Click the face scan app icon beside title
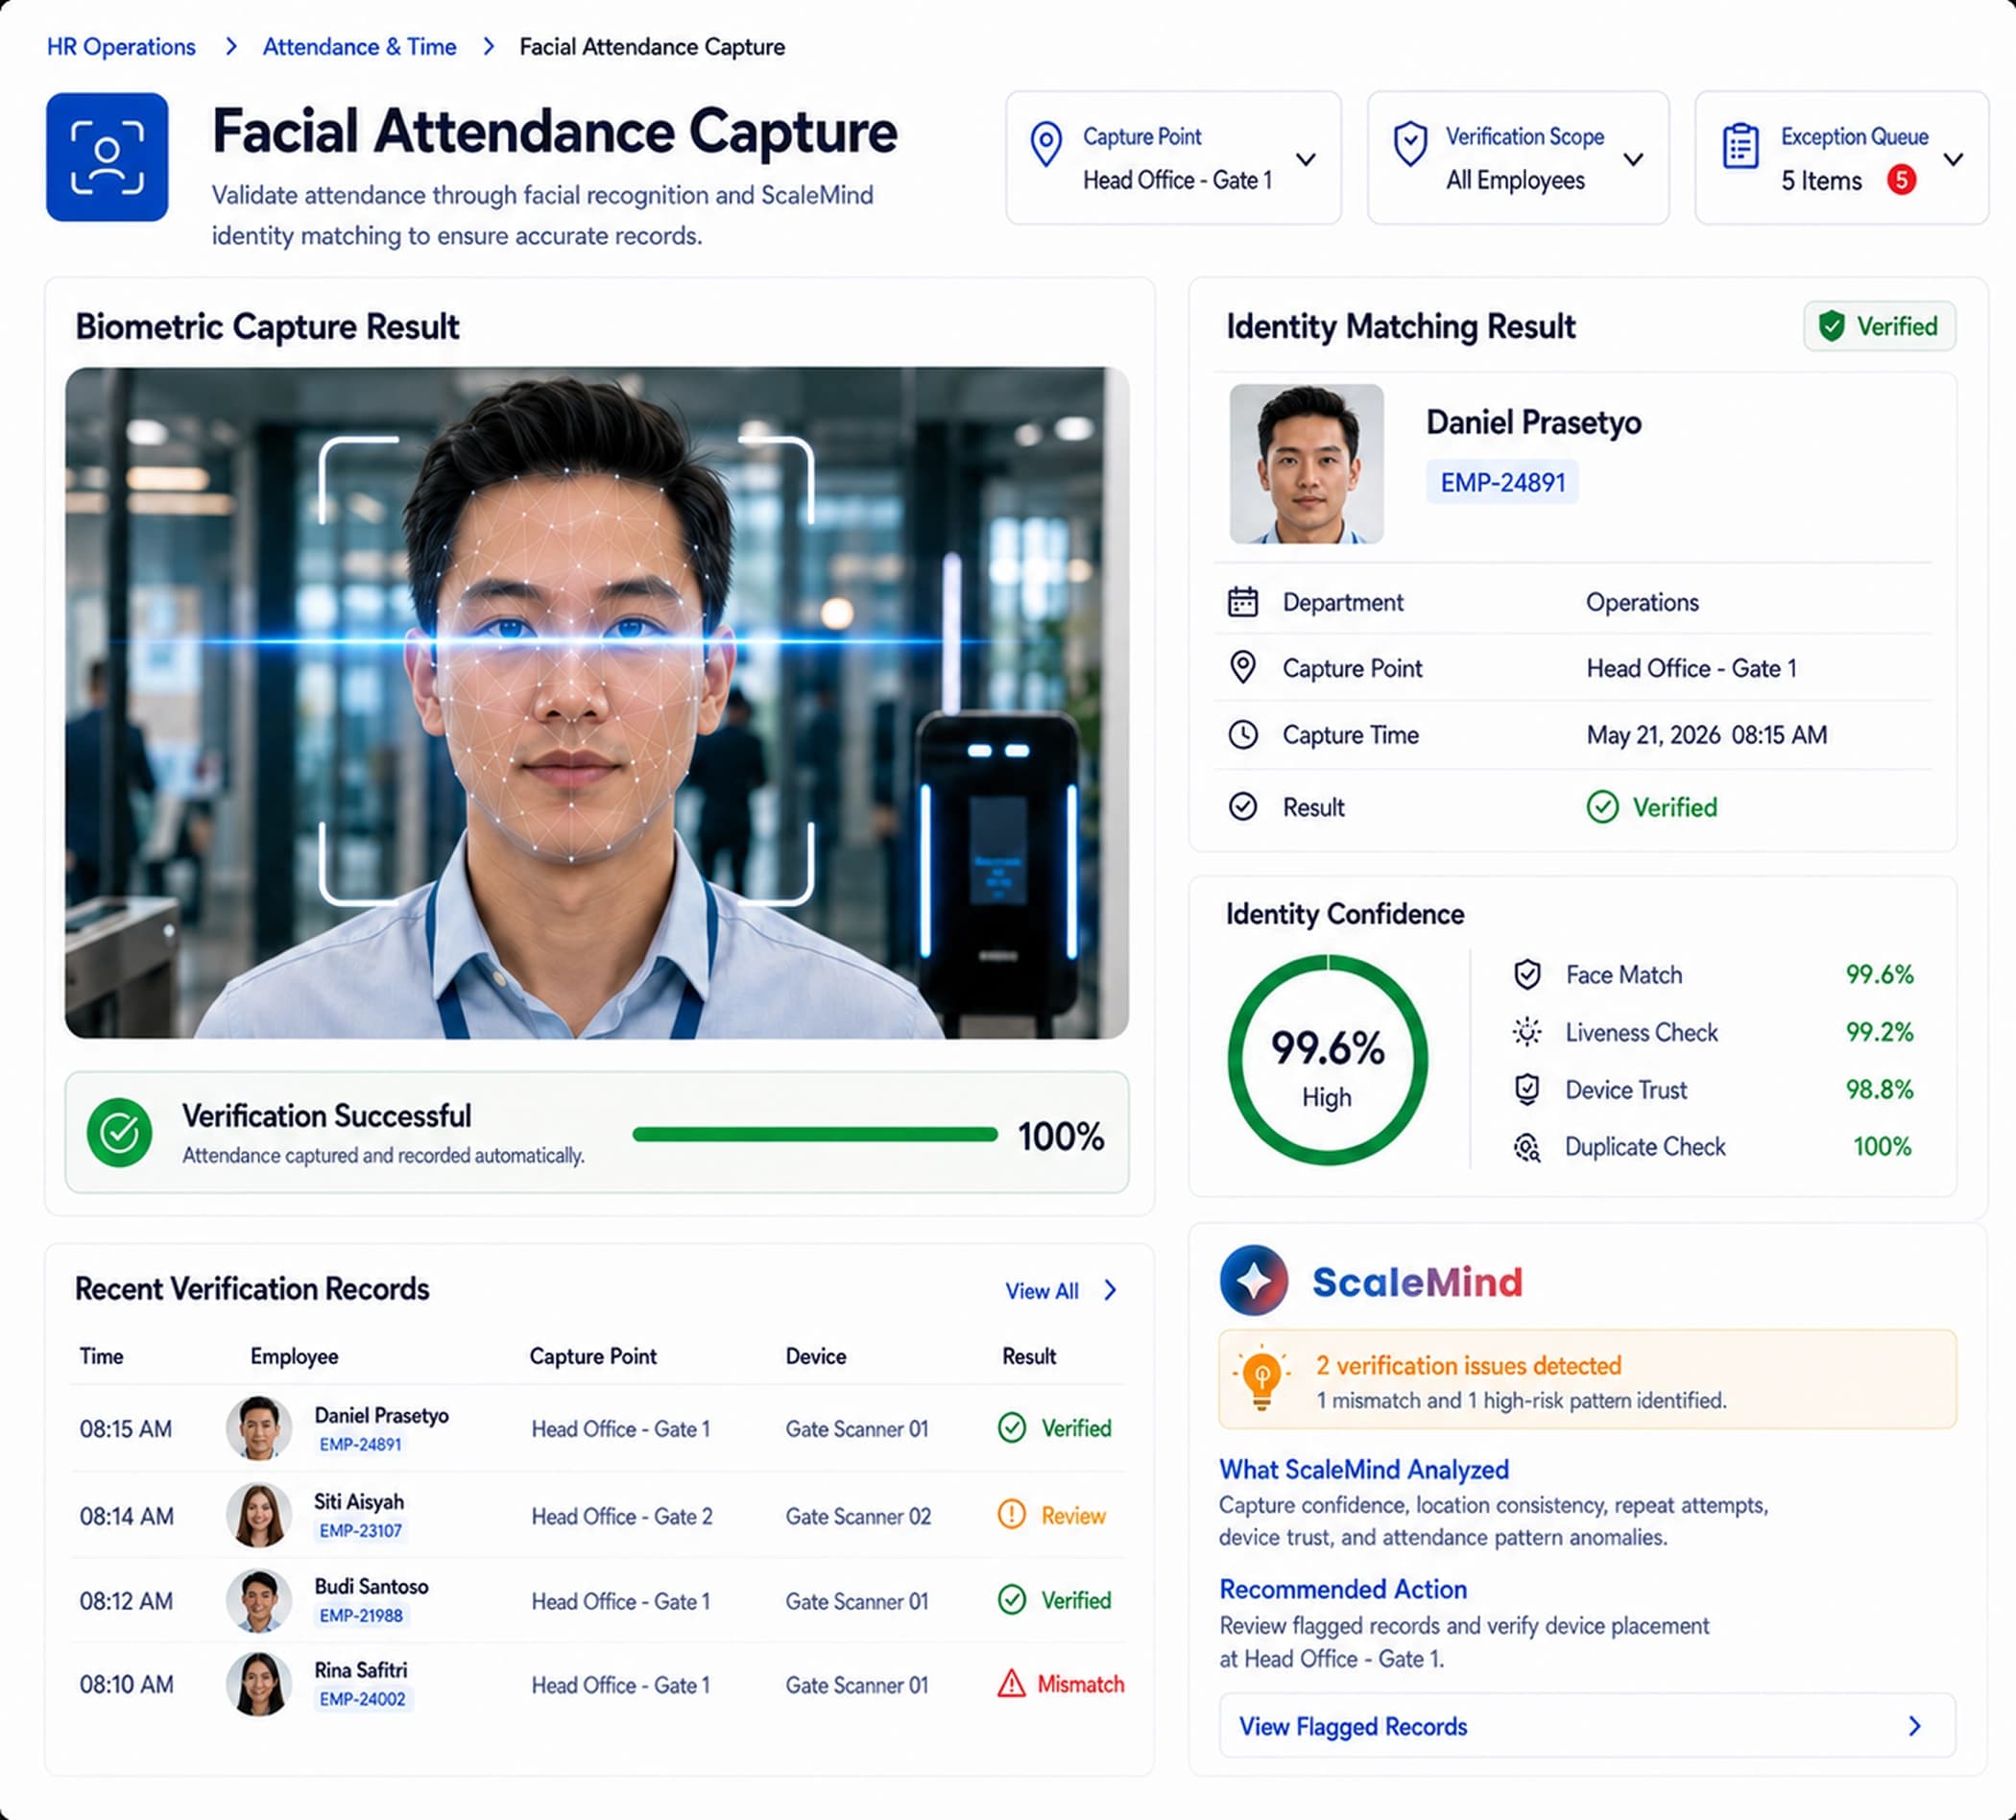2016x1820 pixels. click(107, 157)
